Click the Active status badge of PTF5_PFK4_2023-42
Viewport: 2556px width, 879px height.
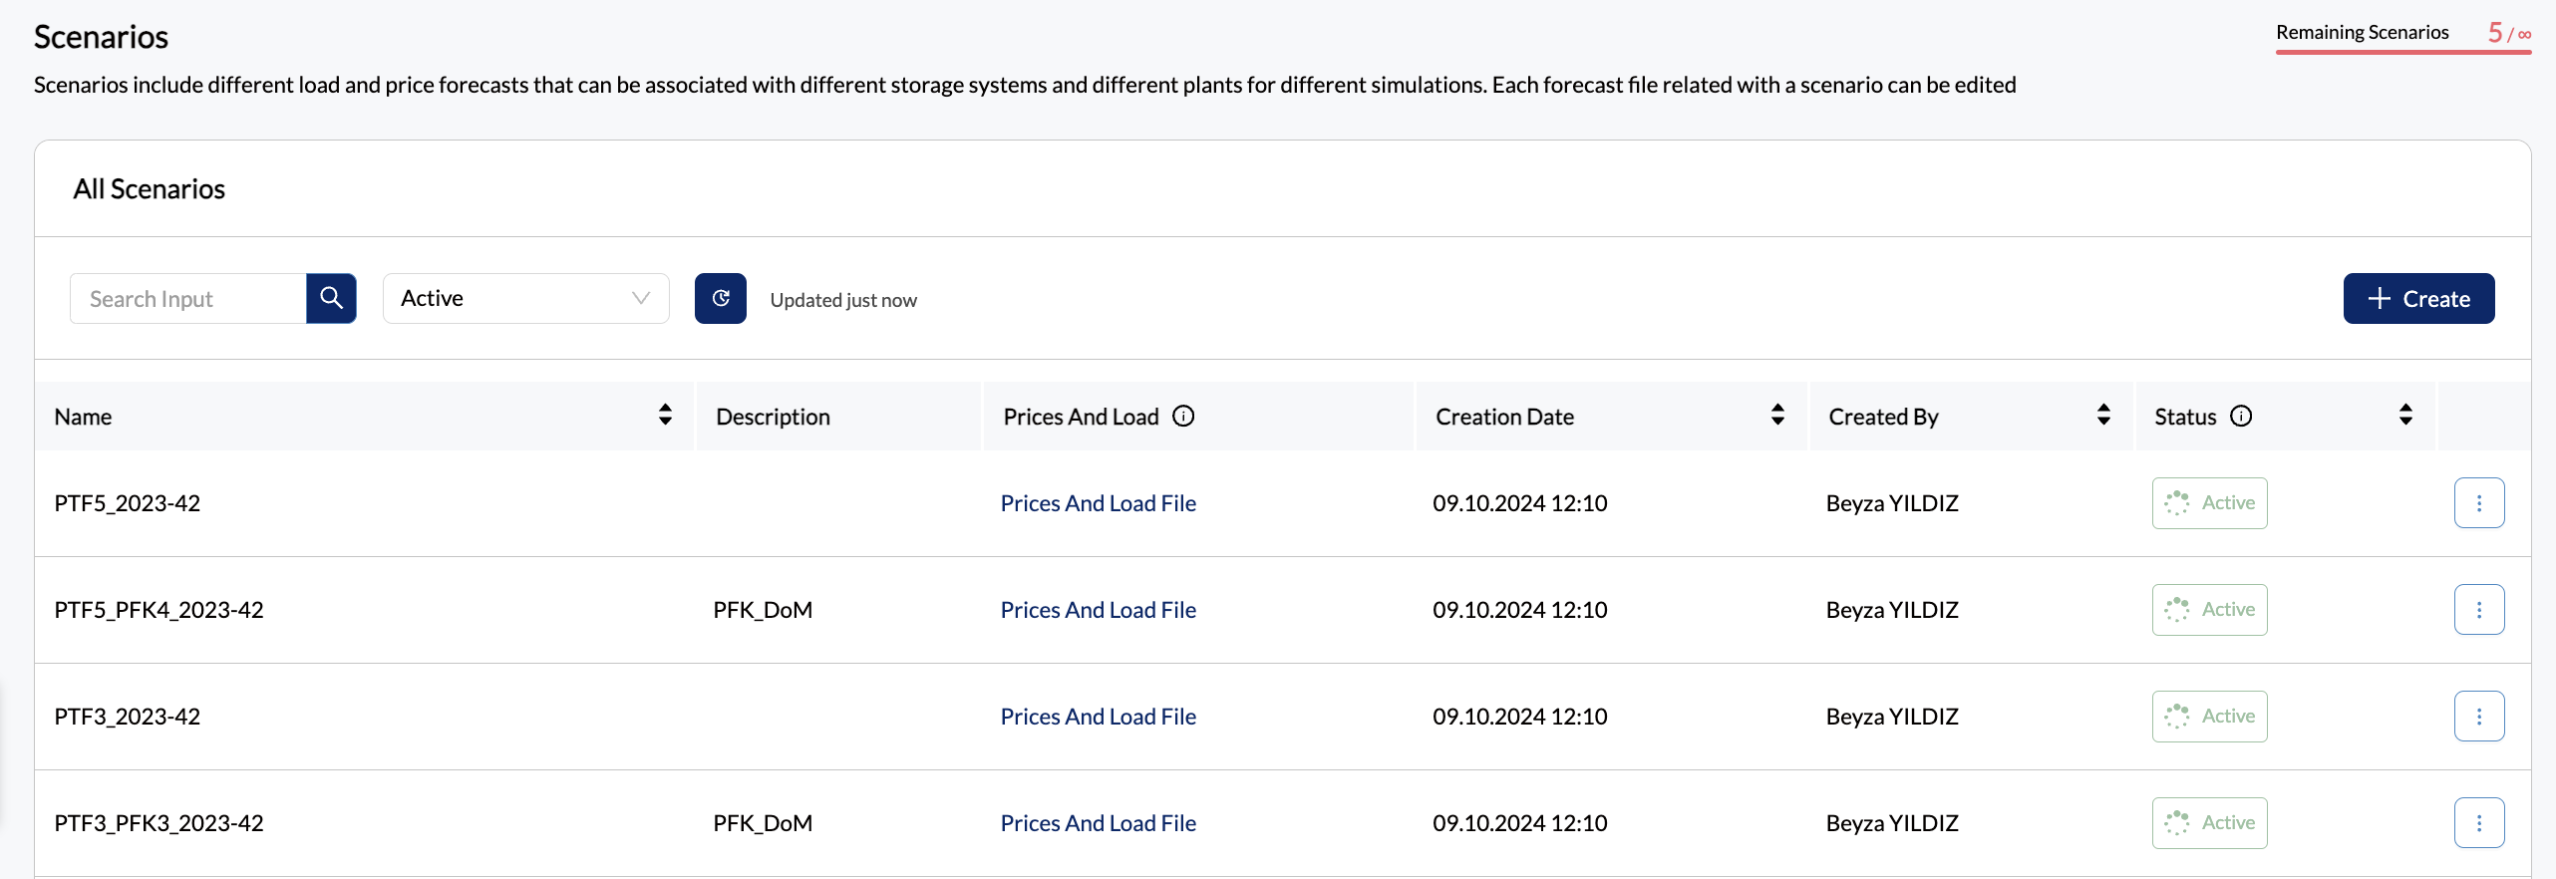[x=2209, y=610]
